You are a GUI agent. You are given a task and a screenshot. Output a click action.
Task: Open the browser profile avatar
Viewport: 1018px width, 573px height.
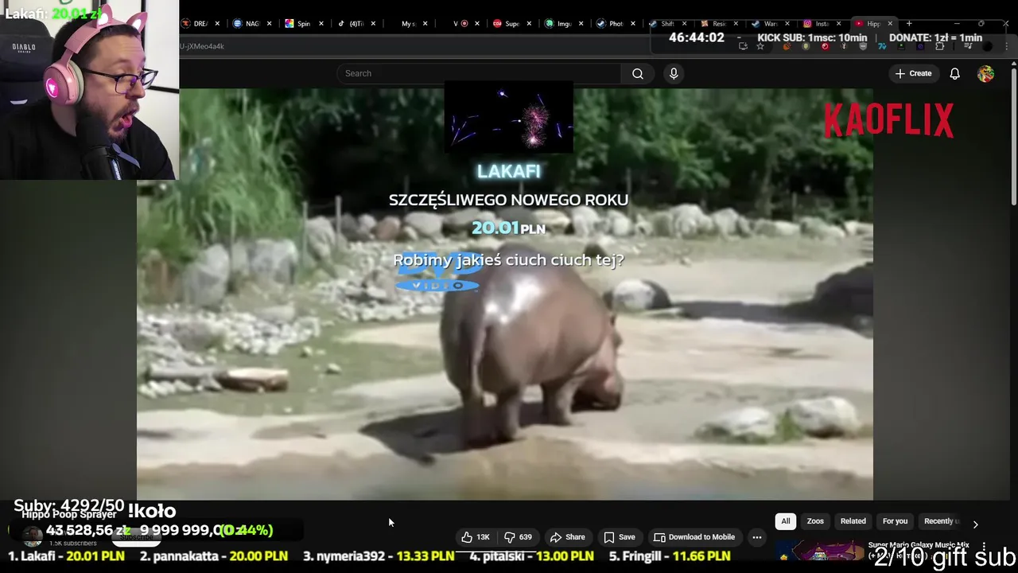coord(986,47)
